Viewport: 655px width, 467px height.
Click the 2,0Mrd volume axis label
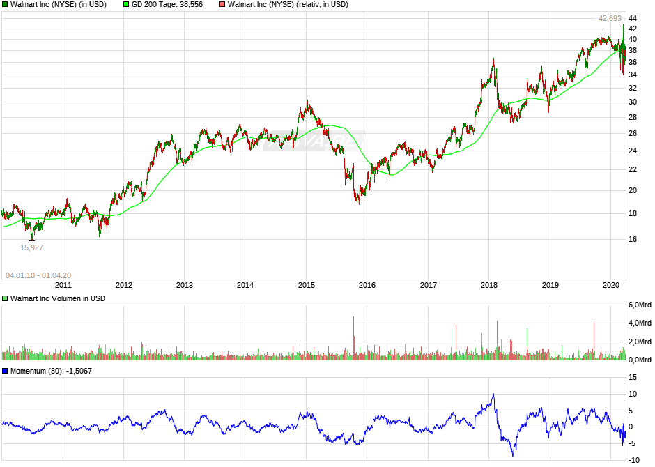click(640, 342)
